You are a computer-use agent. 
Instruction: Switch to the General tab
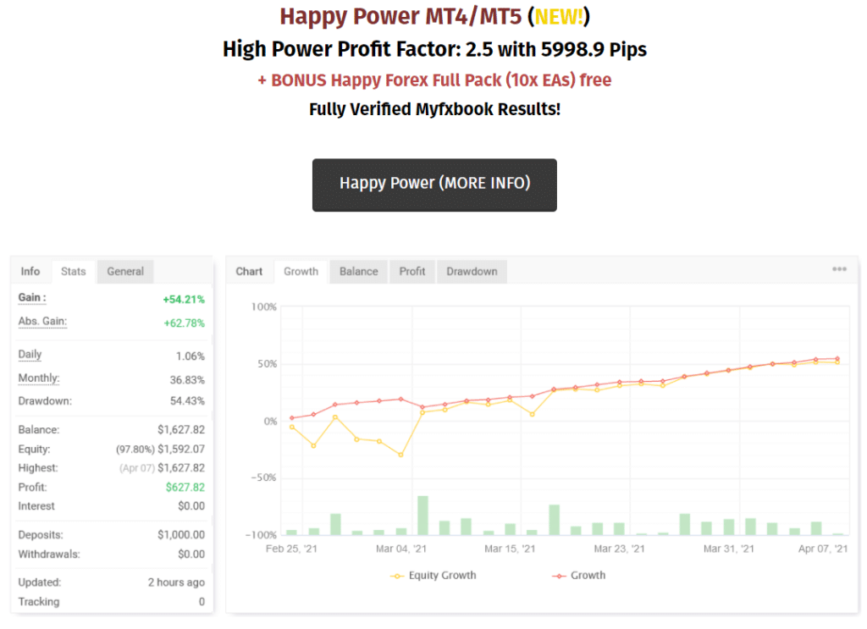[x=125, y=272]
